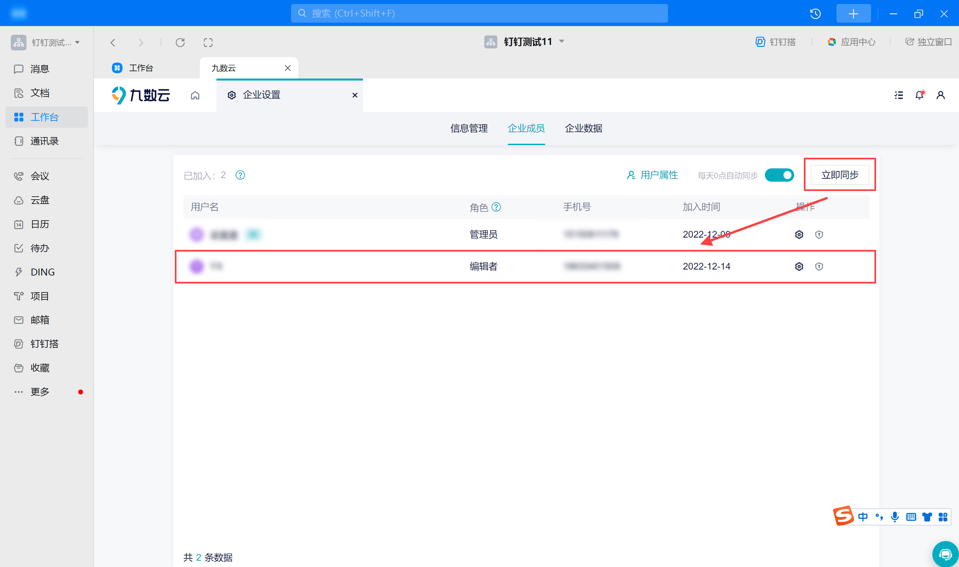This screenshot has height=567, width=959.
Task: Open 收藏 favorites
Action: pos(39,368)
